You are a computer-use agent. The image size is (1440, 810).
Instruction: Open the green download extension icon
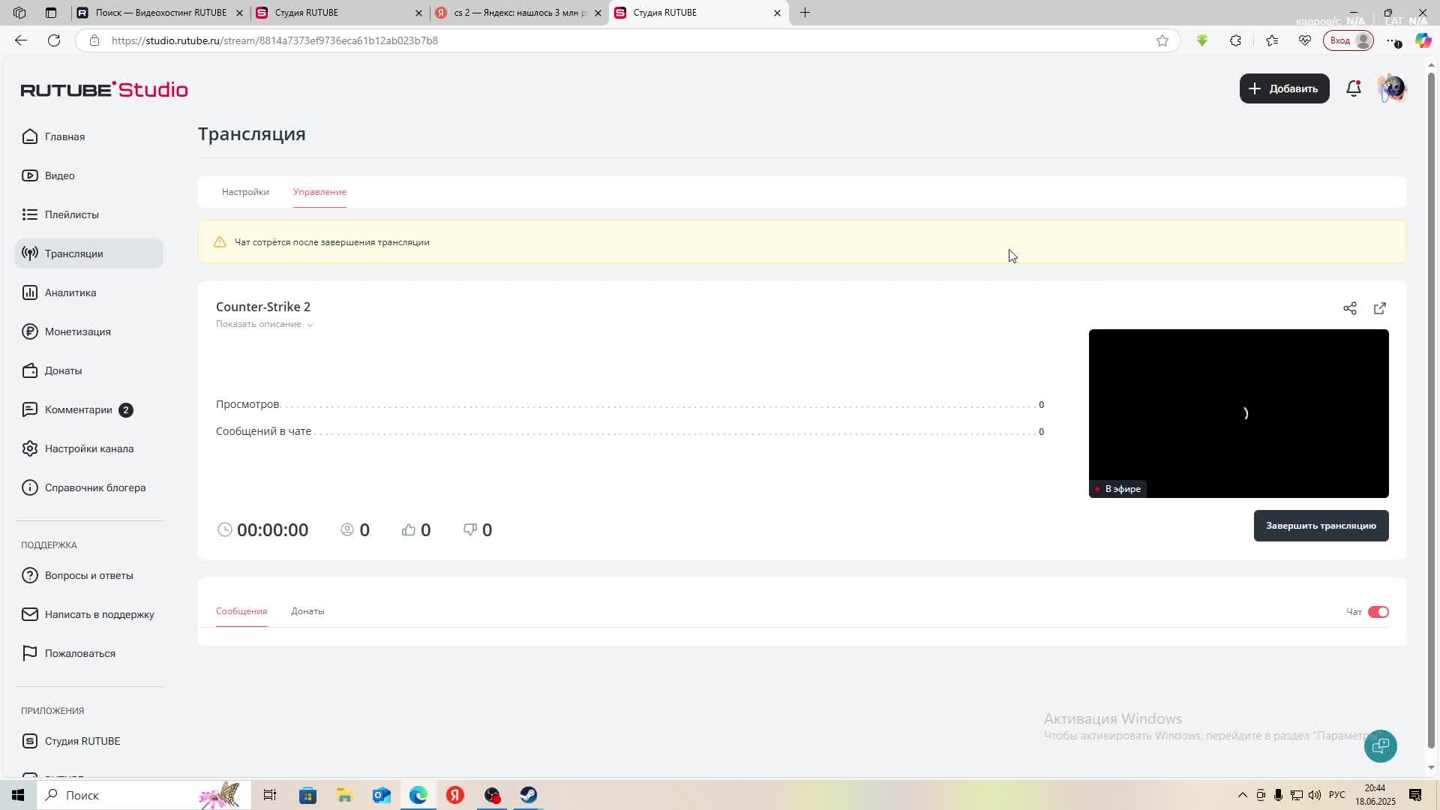(x=1202, y=40)
